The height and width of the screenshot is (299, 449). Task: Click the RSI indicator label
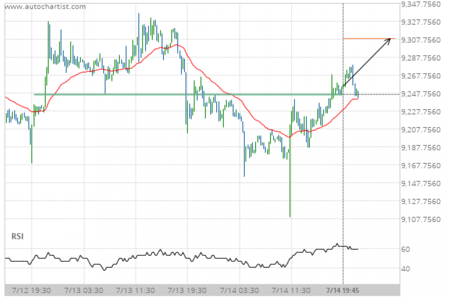tap(17, 236)
